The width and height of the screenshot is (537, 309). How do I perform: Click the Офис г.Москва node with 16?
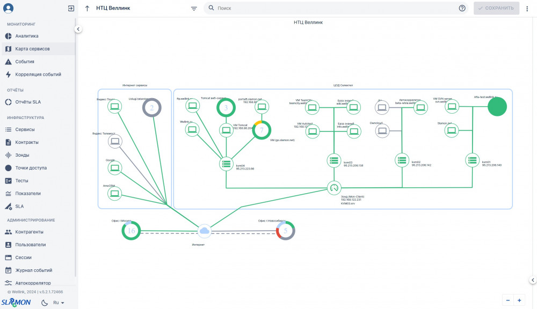130,231
